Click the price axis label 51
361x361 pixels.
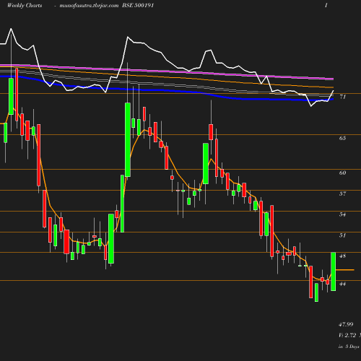pyautogui.click(x=343, y=235)
